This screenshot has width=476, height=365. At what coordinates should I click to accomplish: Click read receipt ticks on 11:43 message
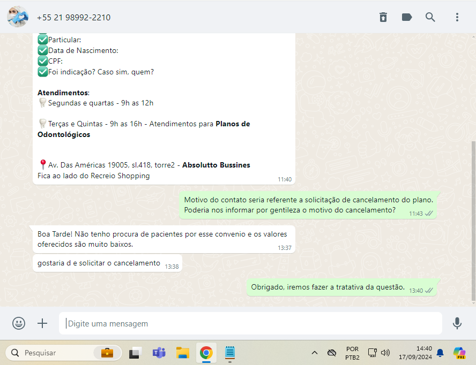[x=429, y=214]
